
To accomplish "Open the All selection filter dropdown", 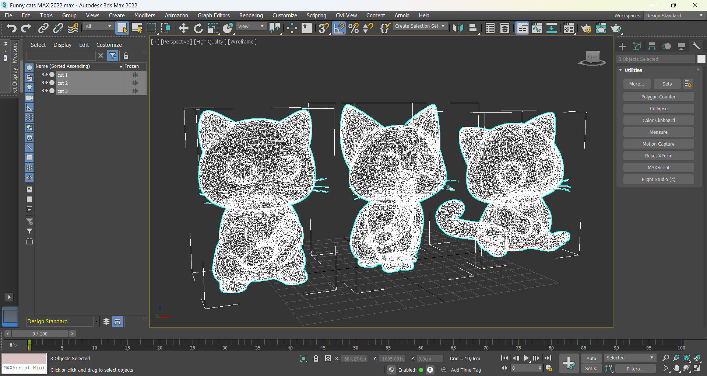I will click(98, 27).
